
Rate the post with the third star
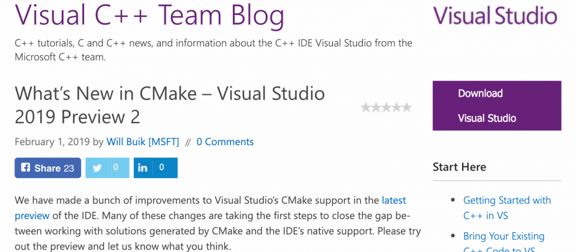click(386, 107)
